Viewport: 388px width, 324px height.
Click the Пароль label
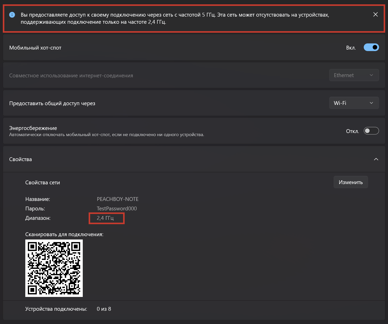tap(35, 209)
